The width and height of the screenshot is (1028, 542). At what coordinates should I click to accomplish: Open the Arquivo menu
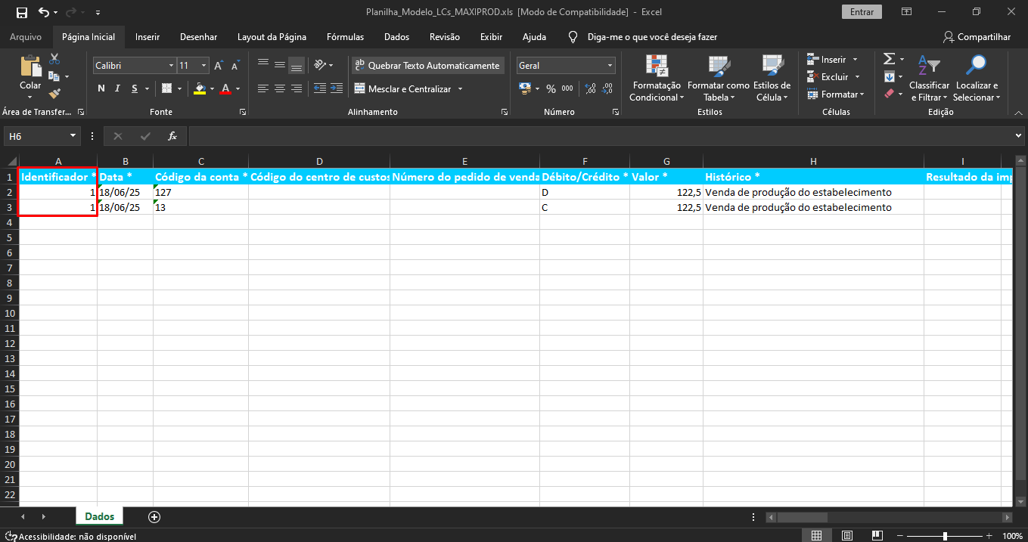(26, 37)
